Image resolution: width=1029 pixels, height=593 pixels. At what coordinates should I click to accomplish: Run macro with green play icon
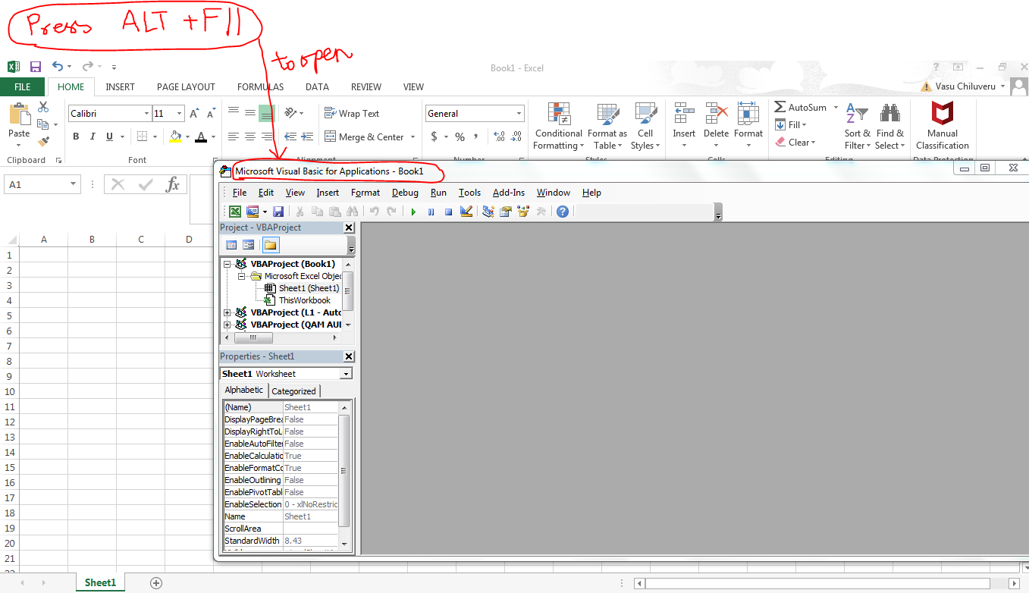[x=413, y=212]
